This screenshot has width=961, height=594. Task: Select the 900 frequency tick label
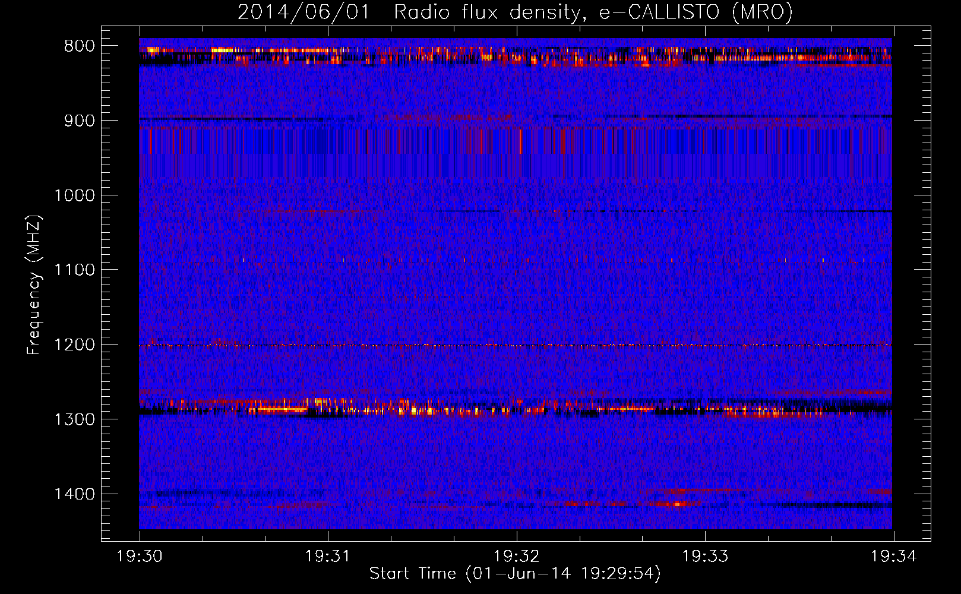point(80,121)
